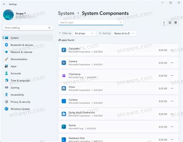This screenshot has height=142, width=183.
Task: Open the Sergey T profile avatar
Action: (8, 15)
